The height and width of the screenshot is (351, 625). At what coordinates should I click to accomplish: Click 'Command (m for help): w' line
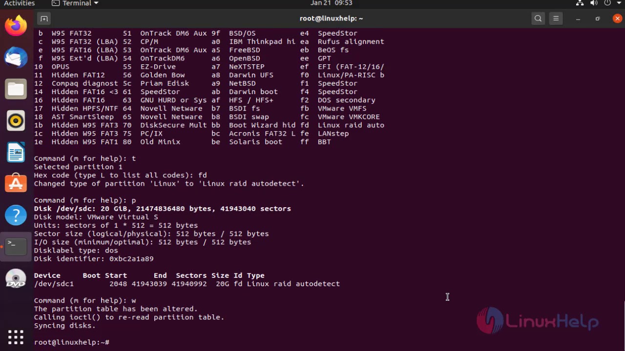coord(85,301)
